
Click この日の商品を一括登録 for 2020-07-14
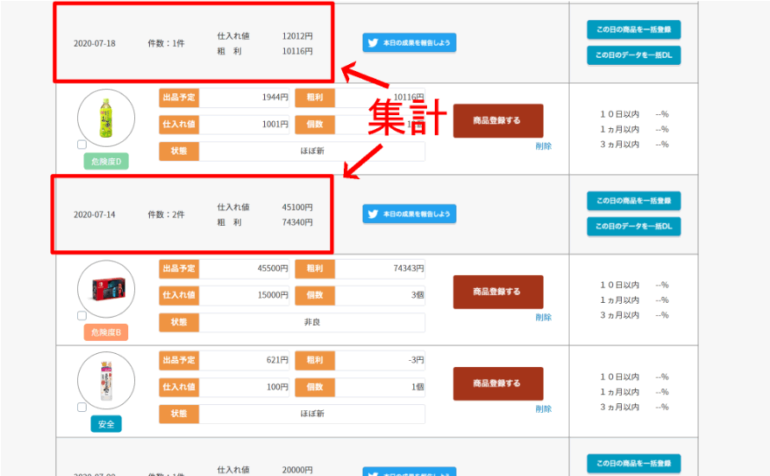pyautogui.click(x=633, y=201)
